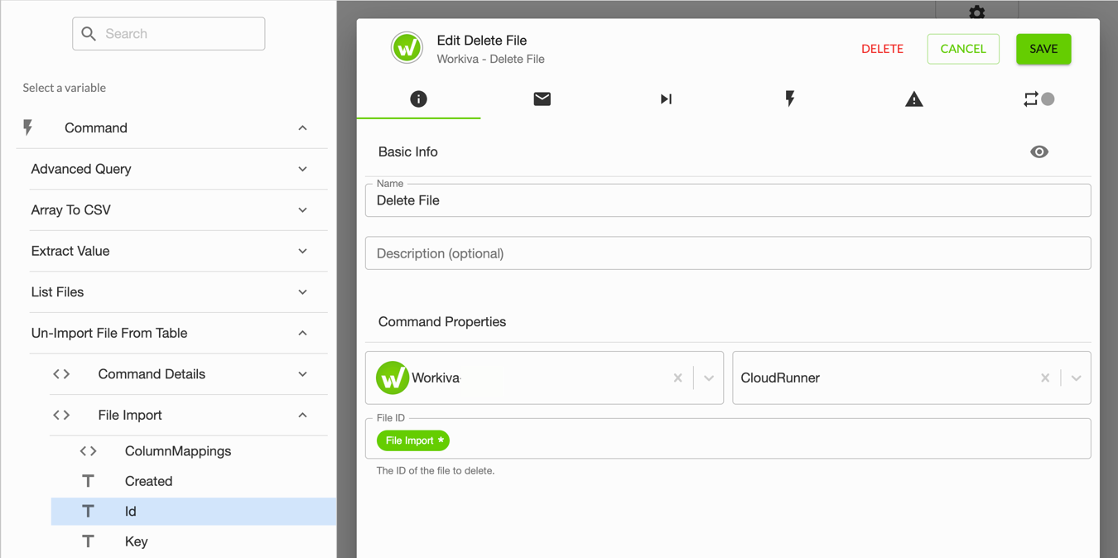The width and height of the screenshot is (1118, 558).
Task: Switch to the skip-next tab
Action: [666, 99]
